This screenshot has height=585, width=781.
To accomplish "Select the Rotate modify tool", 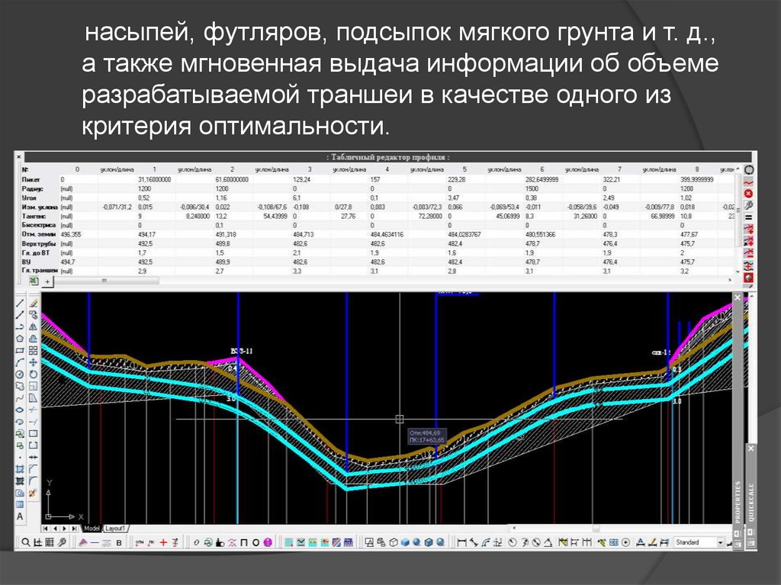I will (33, 374).
